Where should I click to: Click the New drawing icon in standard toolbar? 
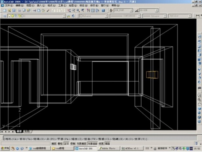(x=4, y=10)
